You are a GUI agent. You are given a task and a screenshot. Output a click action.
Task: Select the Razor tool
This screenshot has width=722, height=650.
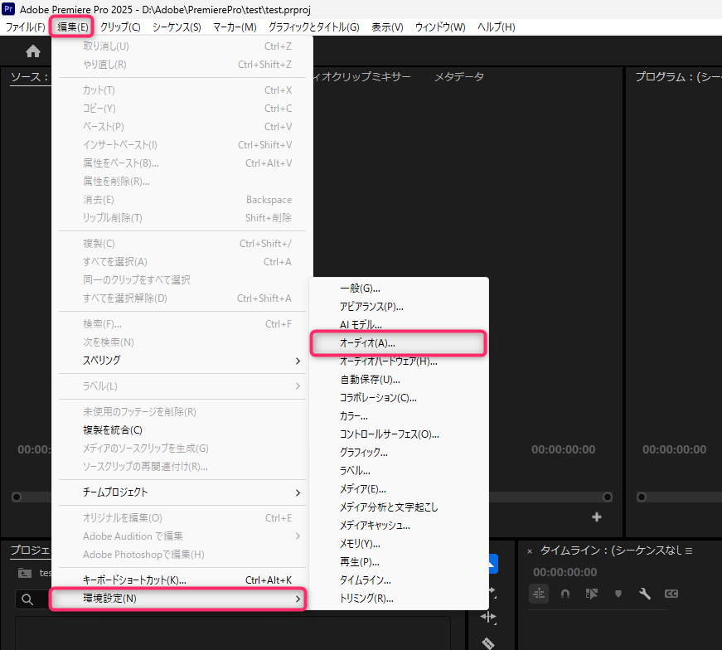[x=488, y=643]
